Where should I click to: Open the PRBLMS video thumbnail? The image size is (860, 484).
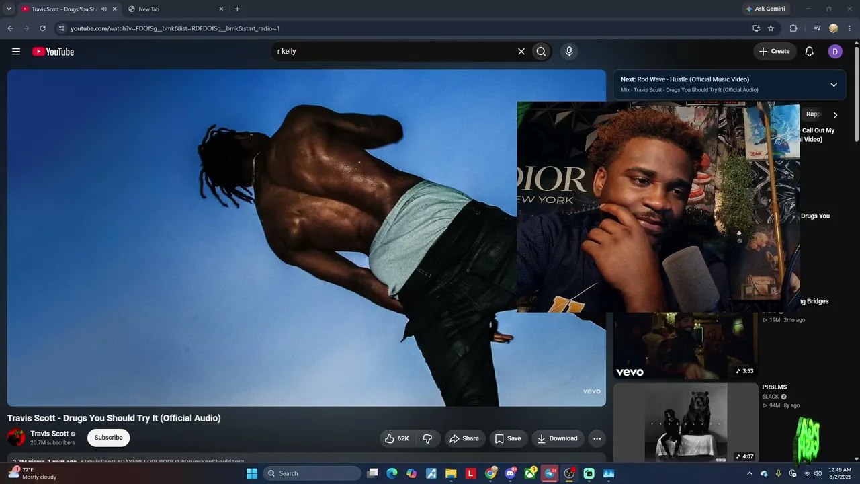pyautogui.click(x=686, y=423)
